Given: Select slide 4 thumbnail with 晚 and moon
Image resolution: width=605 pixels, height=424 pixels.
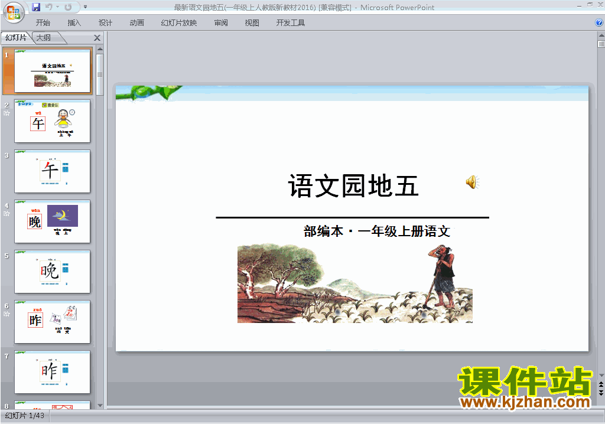Looking at the screenshot, I should click(x=52, y=221).
